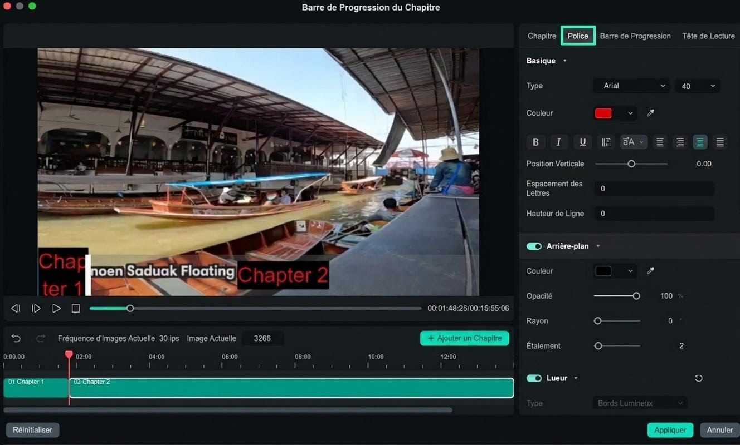Switch to the Chapitre tab

pyautogui.click(x=542, y=36)
